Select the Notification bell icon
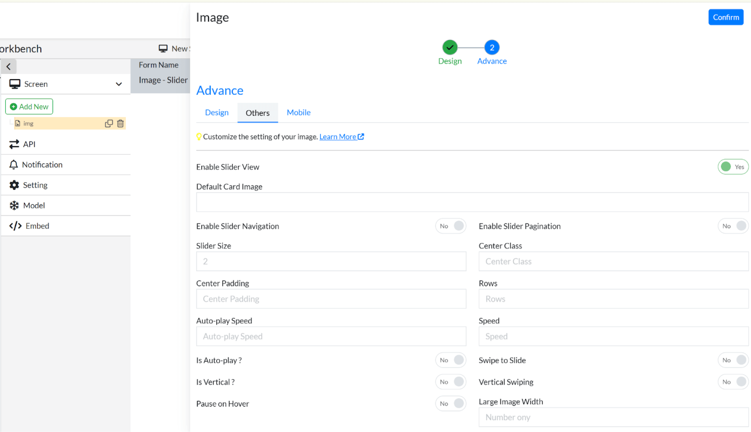 pyautogui.click(x=14, y=164)
